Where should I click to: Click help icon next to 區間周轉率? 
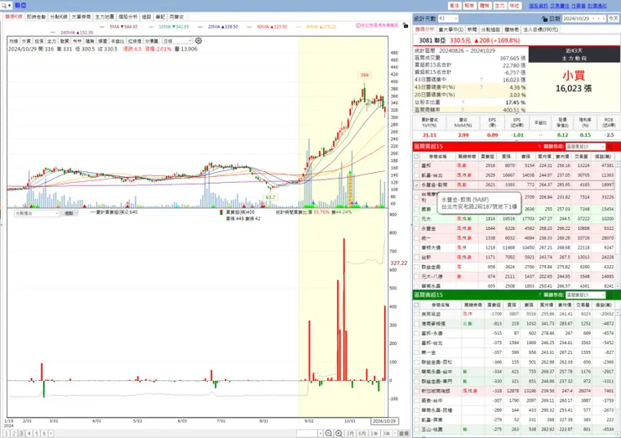pos(462,110)
